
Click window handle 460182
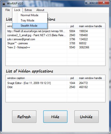click(x=83, y=87)
